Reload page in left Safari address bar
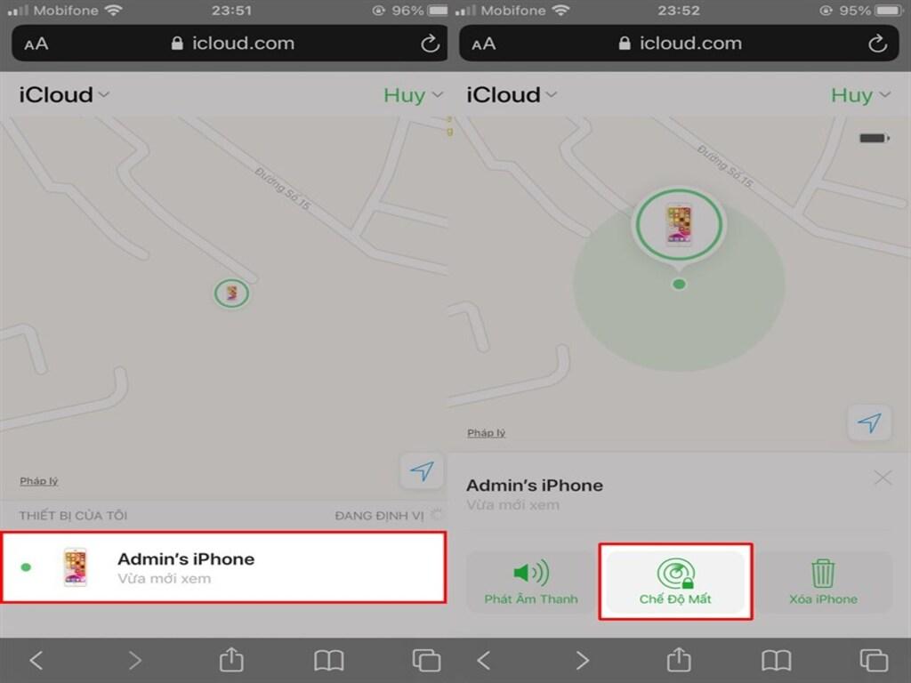 coord(430,44)
